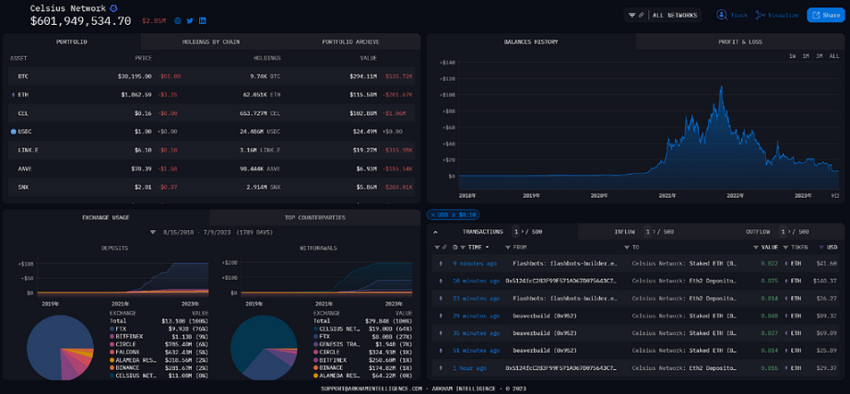
Task: Click the CEL asset row in the portfolio
Action: point(212,113)
